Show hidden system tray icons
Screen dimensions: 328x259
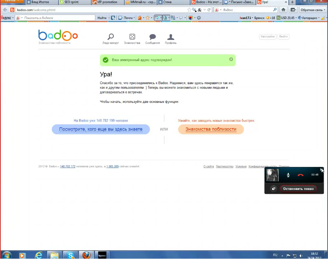[x=282, y=256]
